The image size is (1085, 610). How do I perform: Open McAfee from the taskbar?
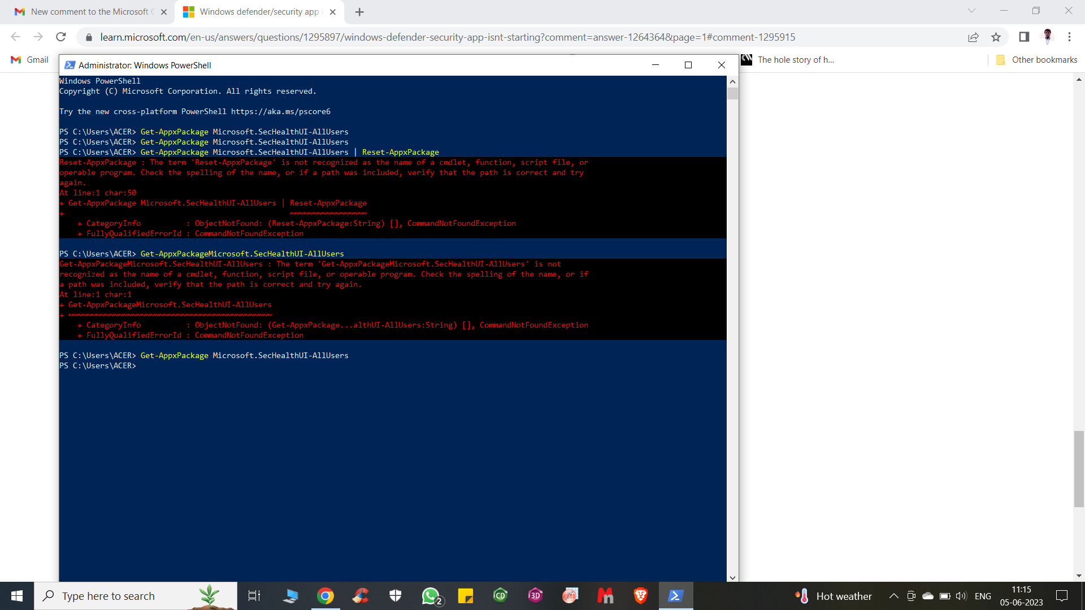pos(606,596)
